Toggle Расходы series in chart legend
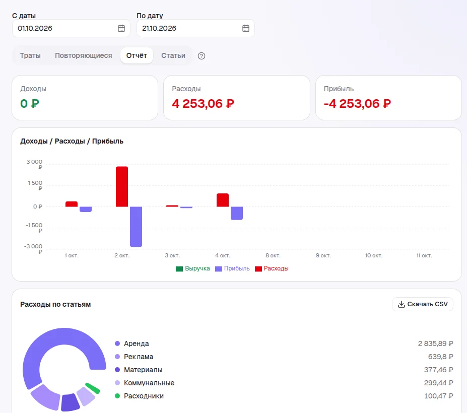The width and height of the screenshot is (467, 413). point(272,268)
